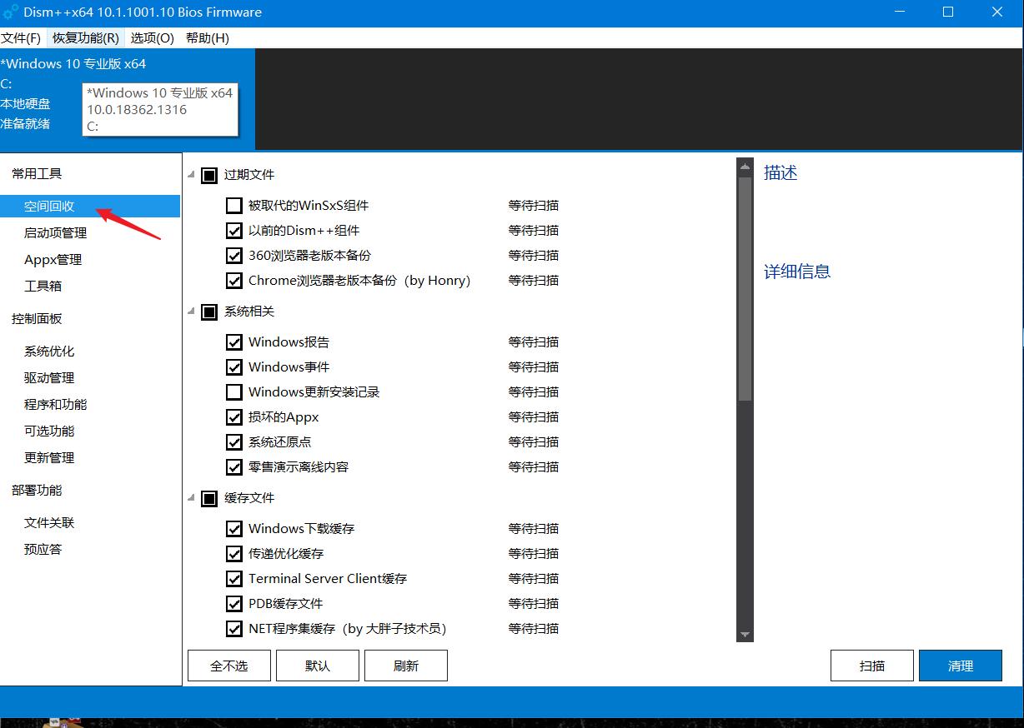Open the 工具箱 panel
This screenshot has height=728, width=1024.
click(43, 286)
